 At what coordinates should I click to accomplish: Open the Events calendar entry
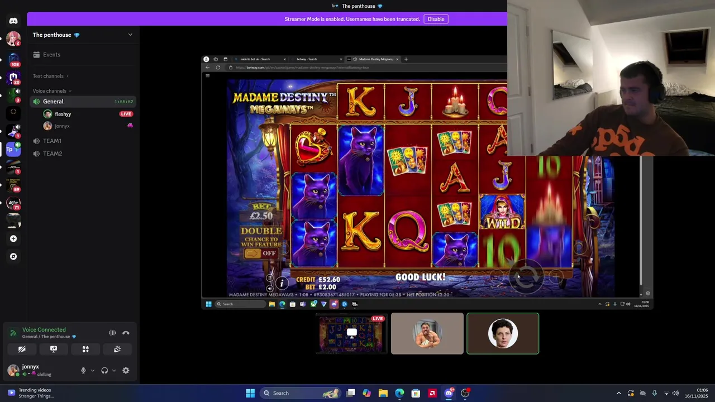click(83, 55)
